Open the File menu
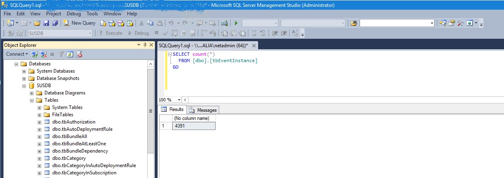The width and height of the screenshot is (504, 178). pos(7,13)
